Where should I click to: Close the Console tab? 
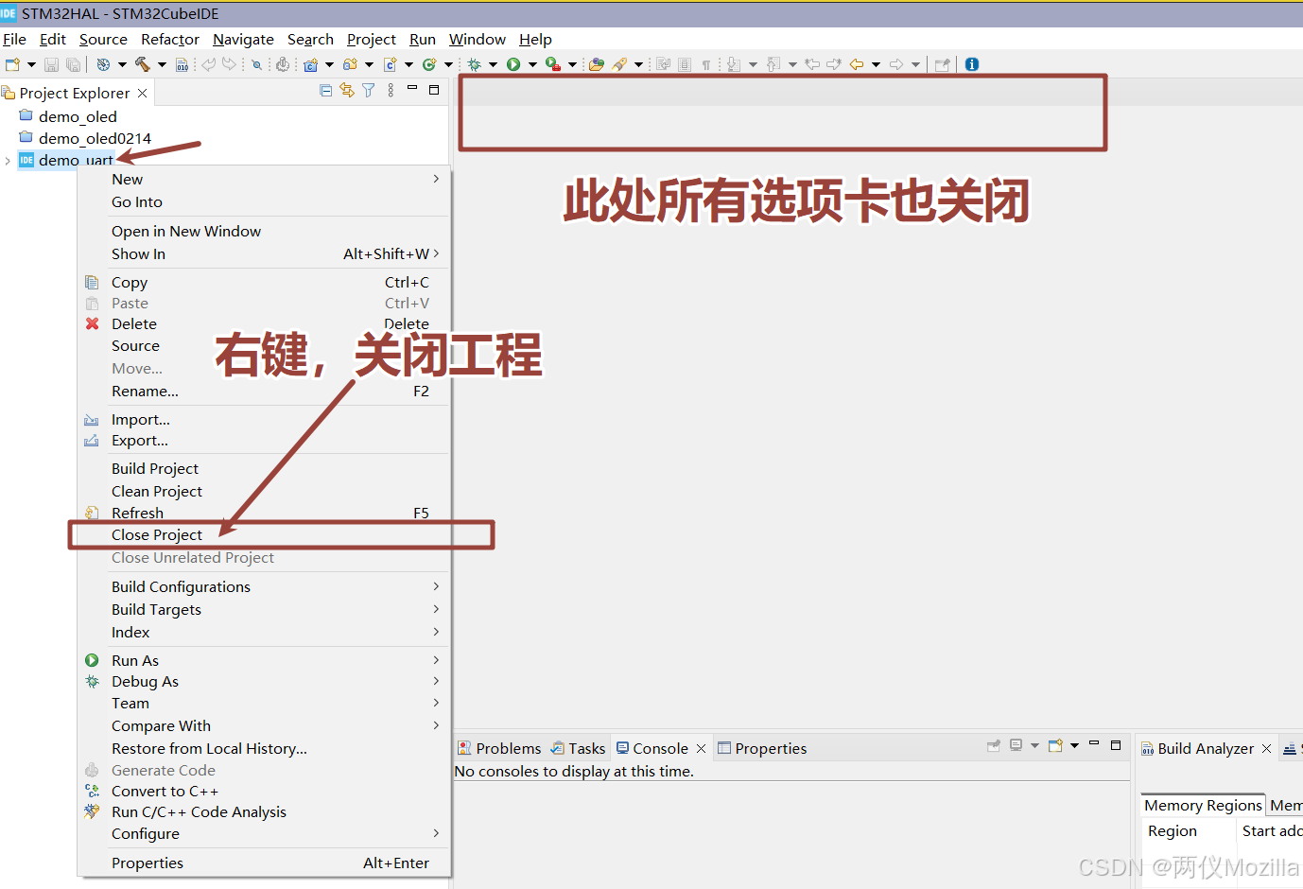pos(701,748)
